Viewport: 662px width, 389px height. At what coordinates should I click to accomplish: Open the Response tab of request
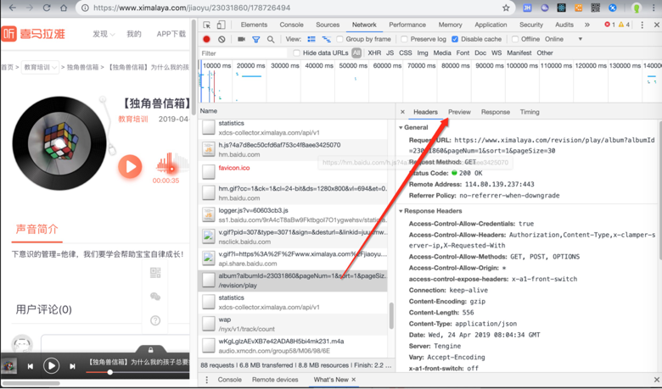496,112
